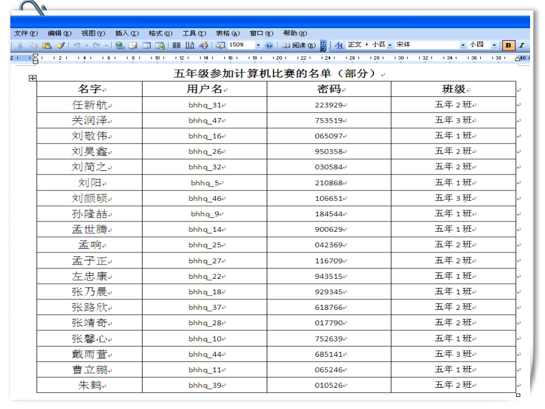Click the Redo arrow icon
This screenshot has height=409, width=545.
pos(96,45)
